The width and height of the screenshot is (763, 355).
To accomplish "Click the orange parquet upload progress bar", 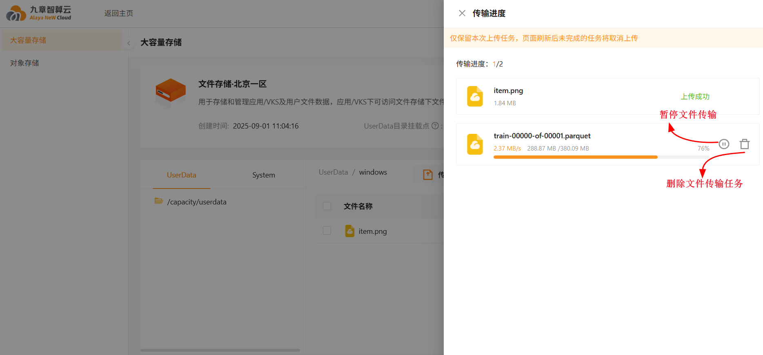I will point(575,157).
